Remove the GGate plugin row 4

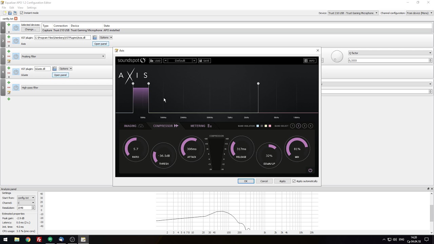click(x=9, y=72)
